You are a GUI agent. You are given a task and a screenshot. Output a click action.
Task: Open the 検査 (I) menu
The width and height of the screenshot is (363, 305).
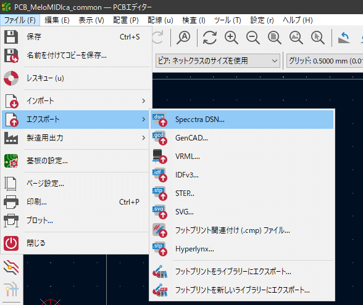tap(194, 20)
